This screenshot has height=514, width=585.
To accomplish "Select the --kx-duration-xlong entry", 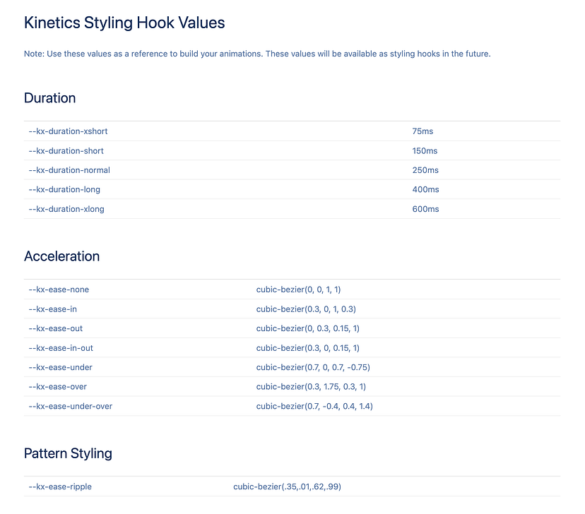I will point(66,209).
